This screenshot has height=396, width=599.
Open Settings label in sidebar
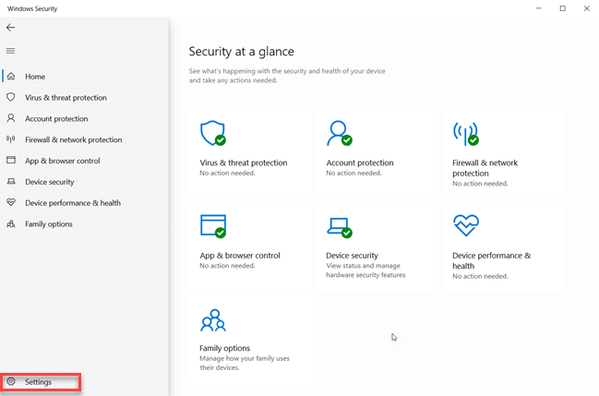point(38,382)
